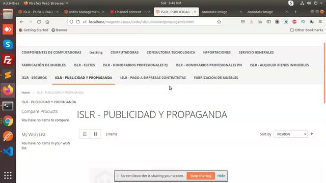This screenshot has height=183, width=326.
Task: Open ISLR - FLETES category
Action: (x=84, y=65)
